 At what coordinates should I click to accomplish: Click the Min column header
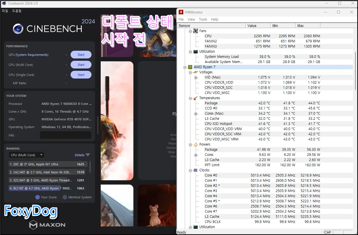click(x=283, y=26)
